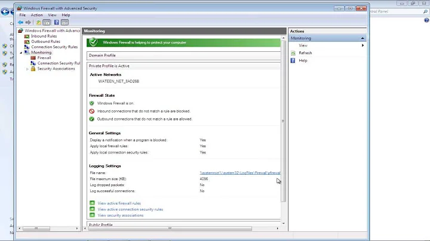
Task: Click the Help icon in Actions pane
Action: click(x=293, y=60)
